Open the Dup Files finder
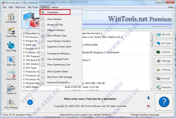Viewport: 176px width, 118px height. pyautogui.click(x=11, y=75)
